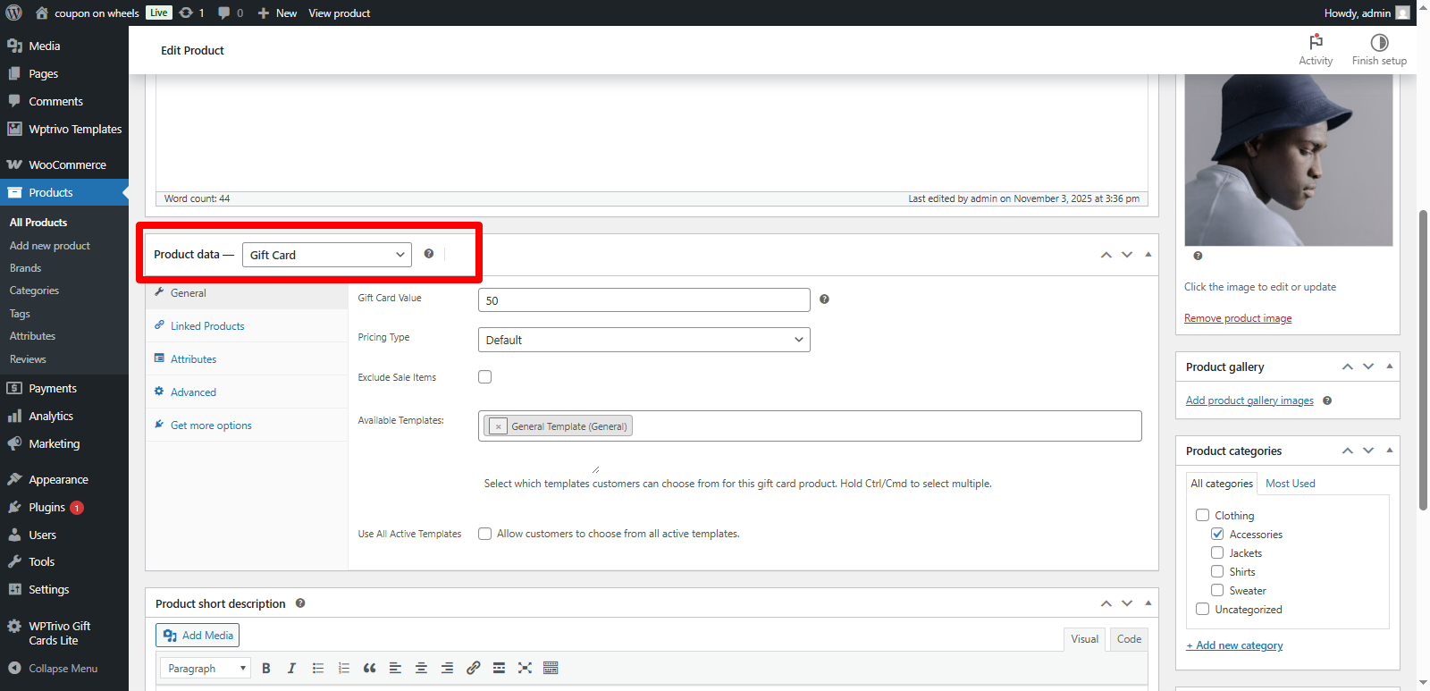Insert or edit link
Image resolution: width=1430 pixels, height=691 pixels.
point(473,668)
